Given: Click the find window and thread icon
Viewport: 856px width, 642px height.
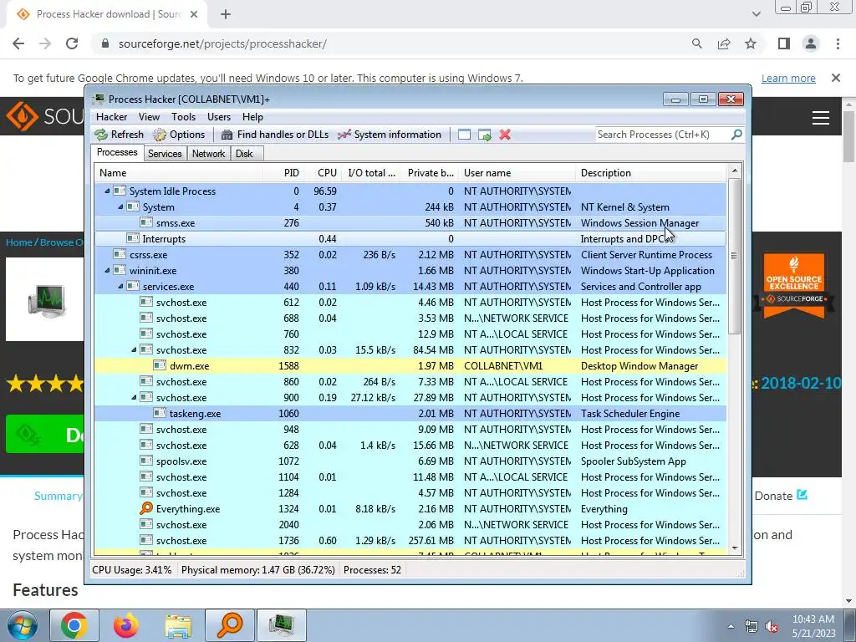Looking at the screenshot, I should click(484, 135).
